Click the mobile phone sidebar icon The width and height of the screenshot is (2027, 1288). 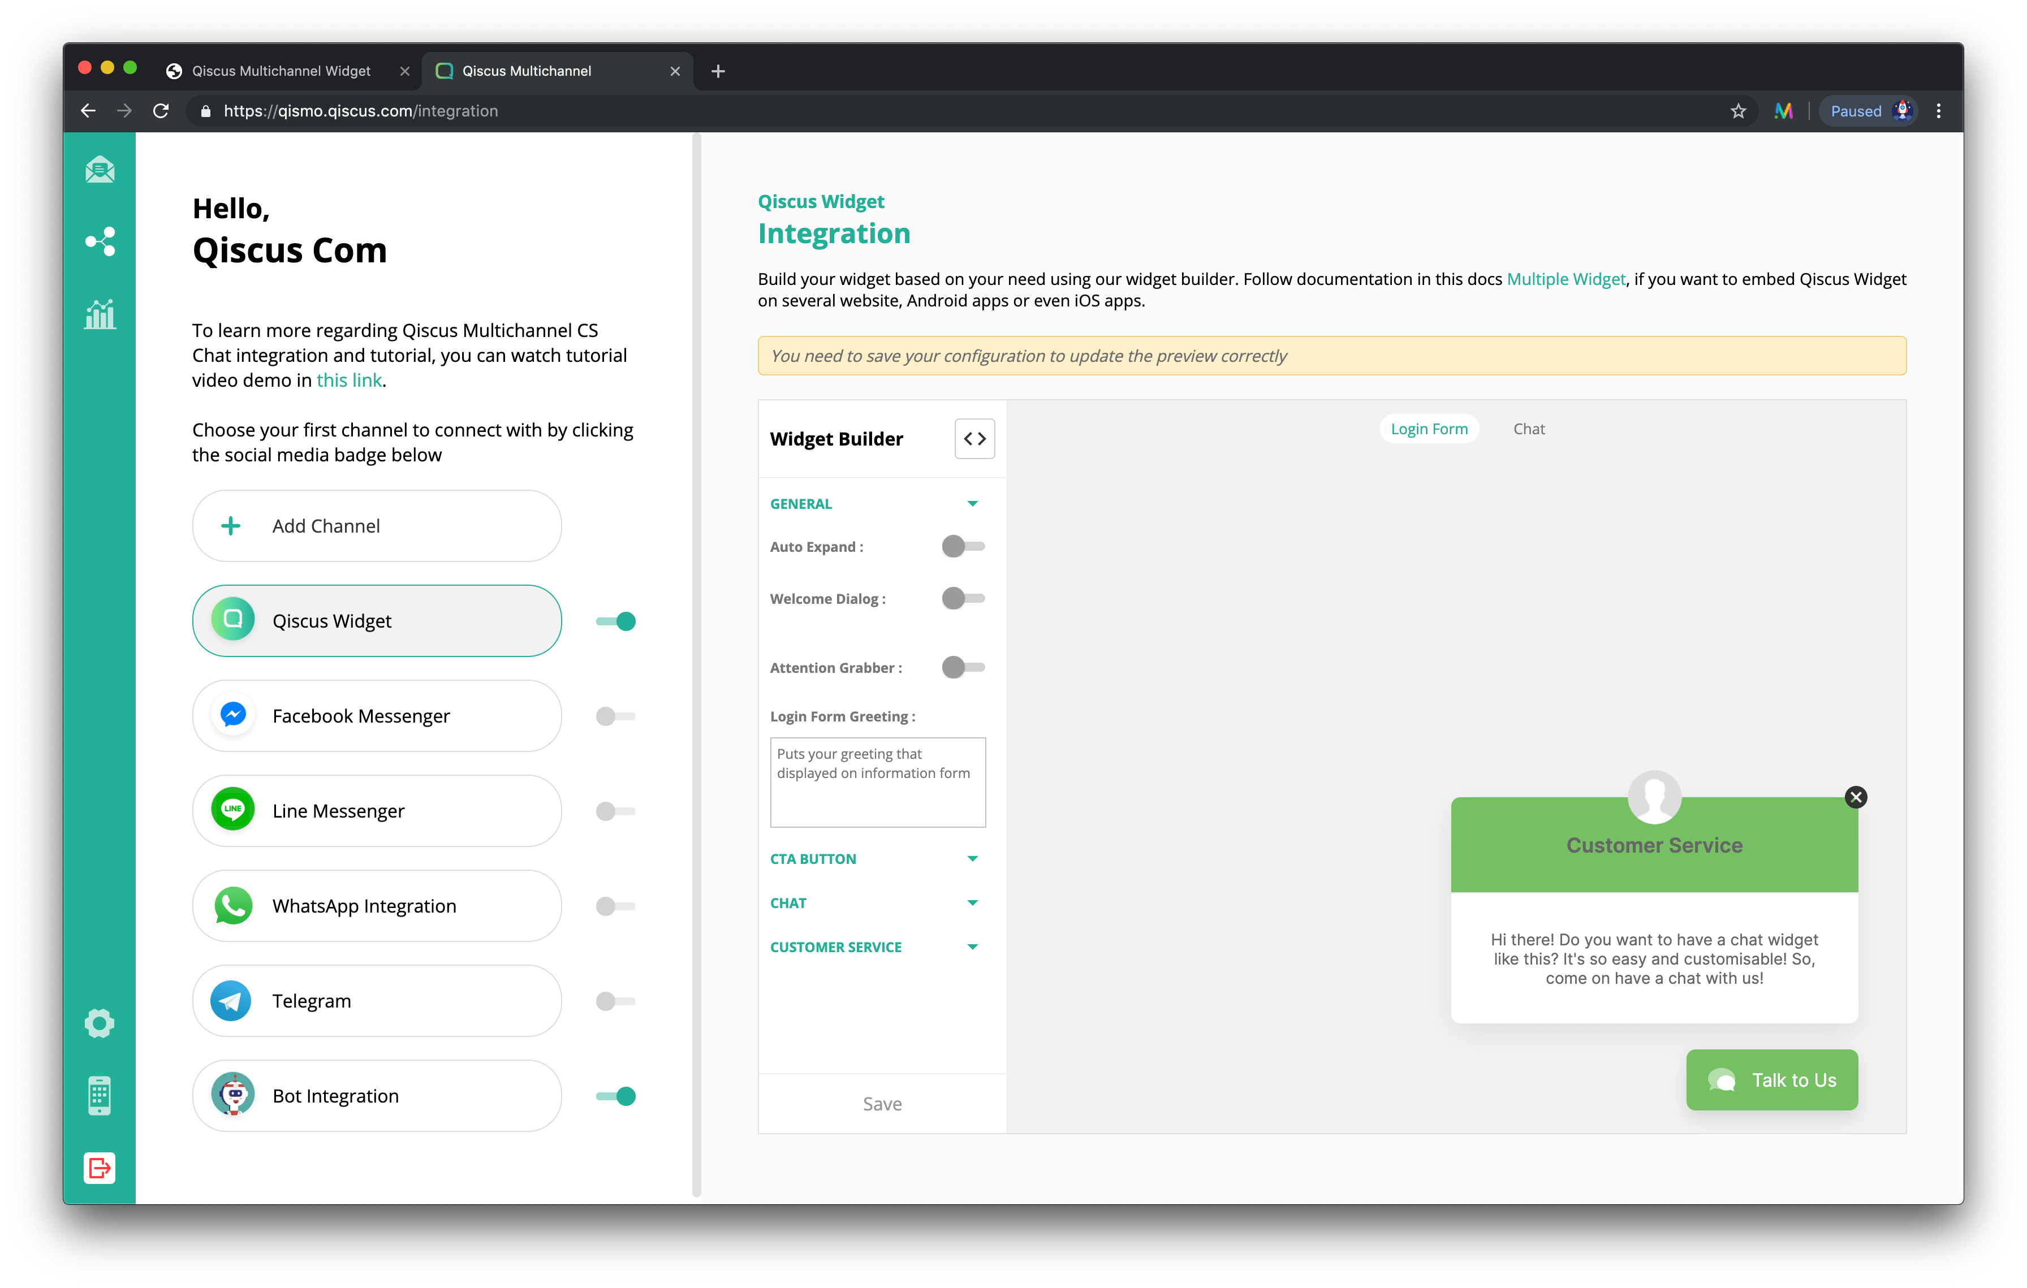(x=100, y=1095)
